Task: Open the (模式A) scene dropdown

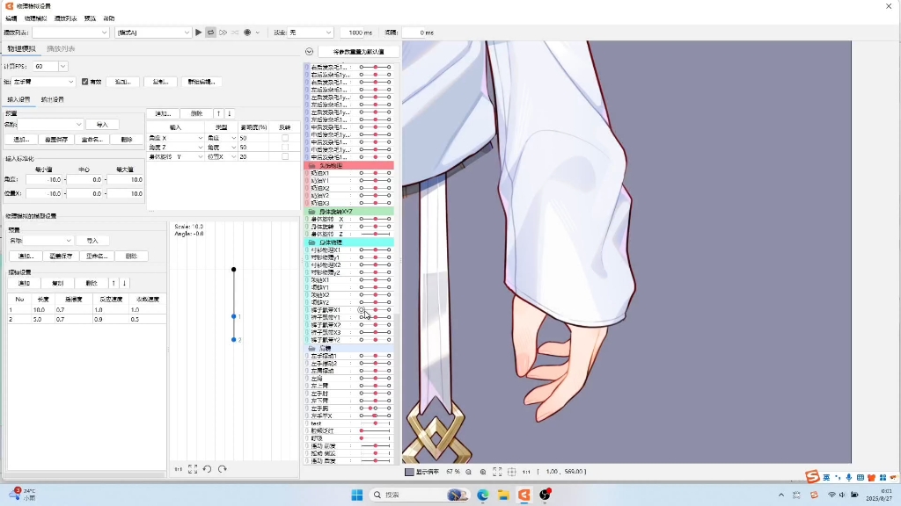Action: pos(153,33)
